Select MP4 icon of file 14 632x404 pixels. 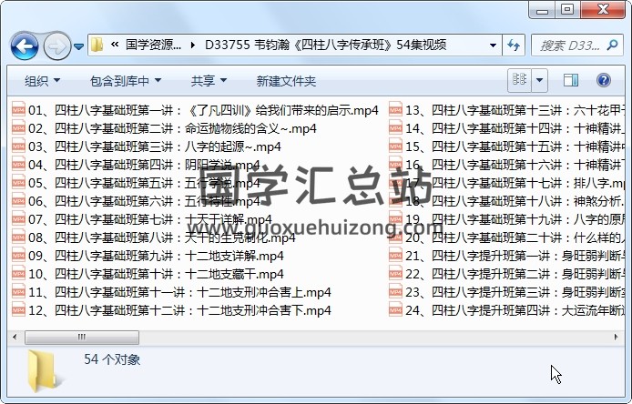[x=395, y=128]
